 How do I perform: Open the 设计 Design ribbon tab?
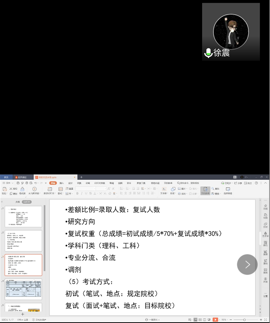tap(70, 183)
